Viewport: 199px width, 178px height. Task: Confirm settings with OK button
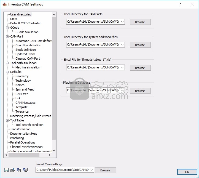pyautogui.click(x=187, y=172)
